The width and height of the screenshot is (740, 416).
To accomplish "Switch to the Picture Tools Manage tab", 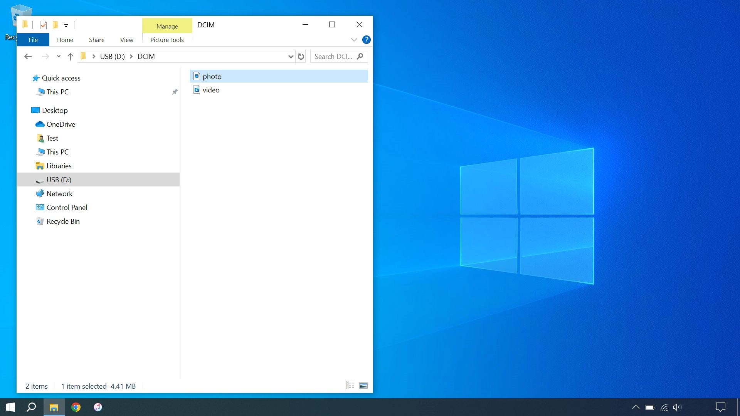I will tap(167, 26).
